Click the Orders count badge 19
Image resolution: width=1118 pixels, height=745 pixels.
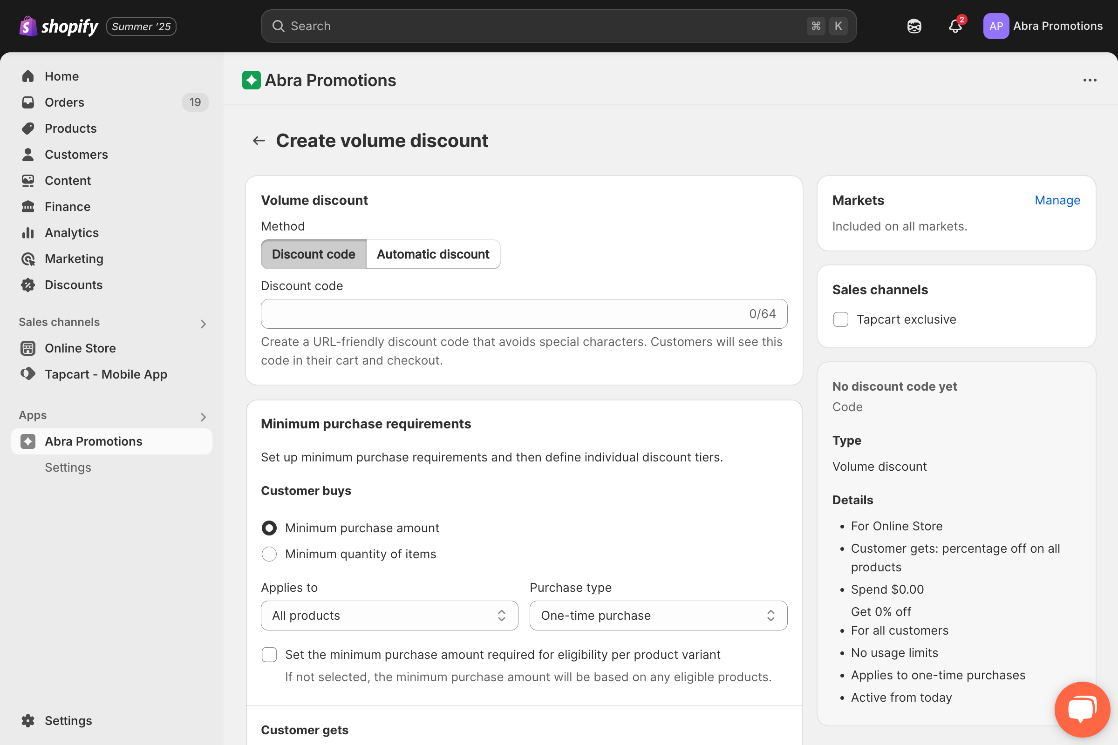pyautogui.click(x=195, y=102)
